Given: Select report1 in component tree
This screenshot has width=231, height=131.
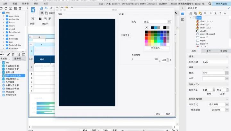Looking at the screenshot, I should [x=204, y=41].
